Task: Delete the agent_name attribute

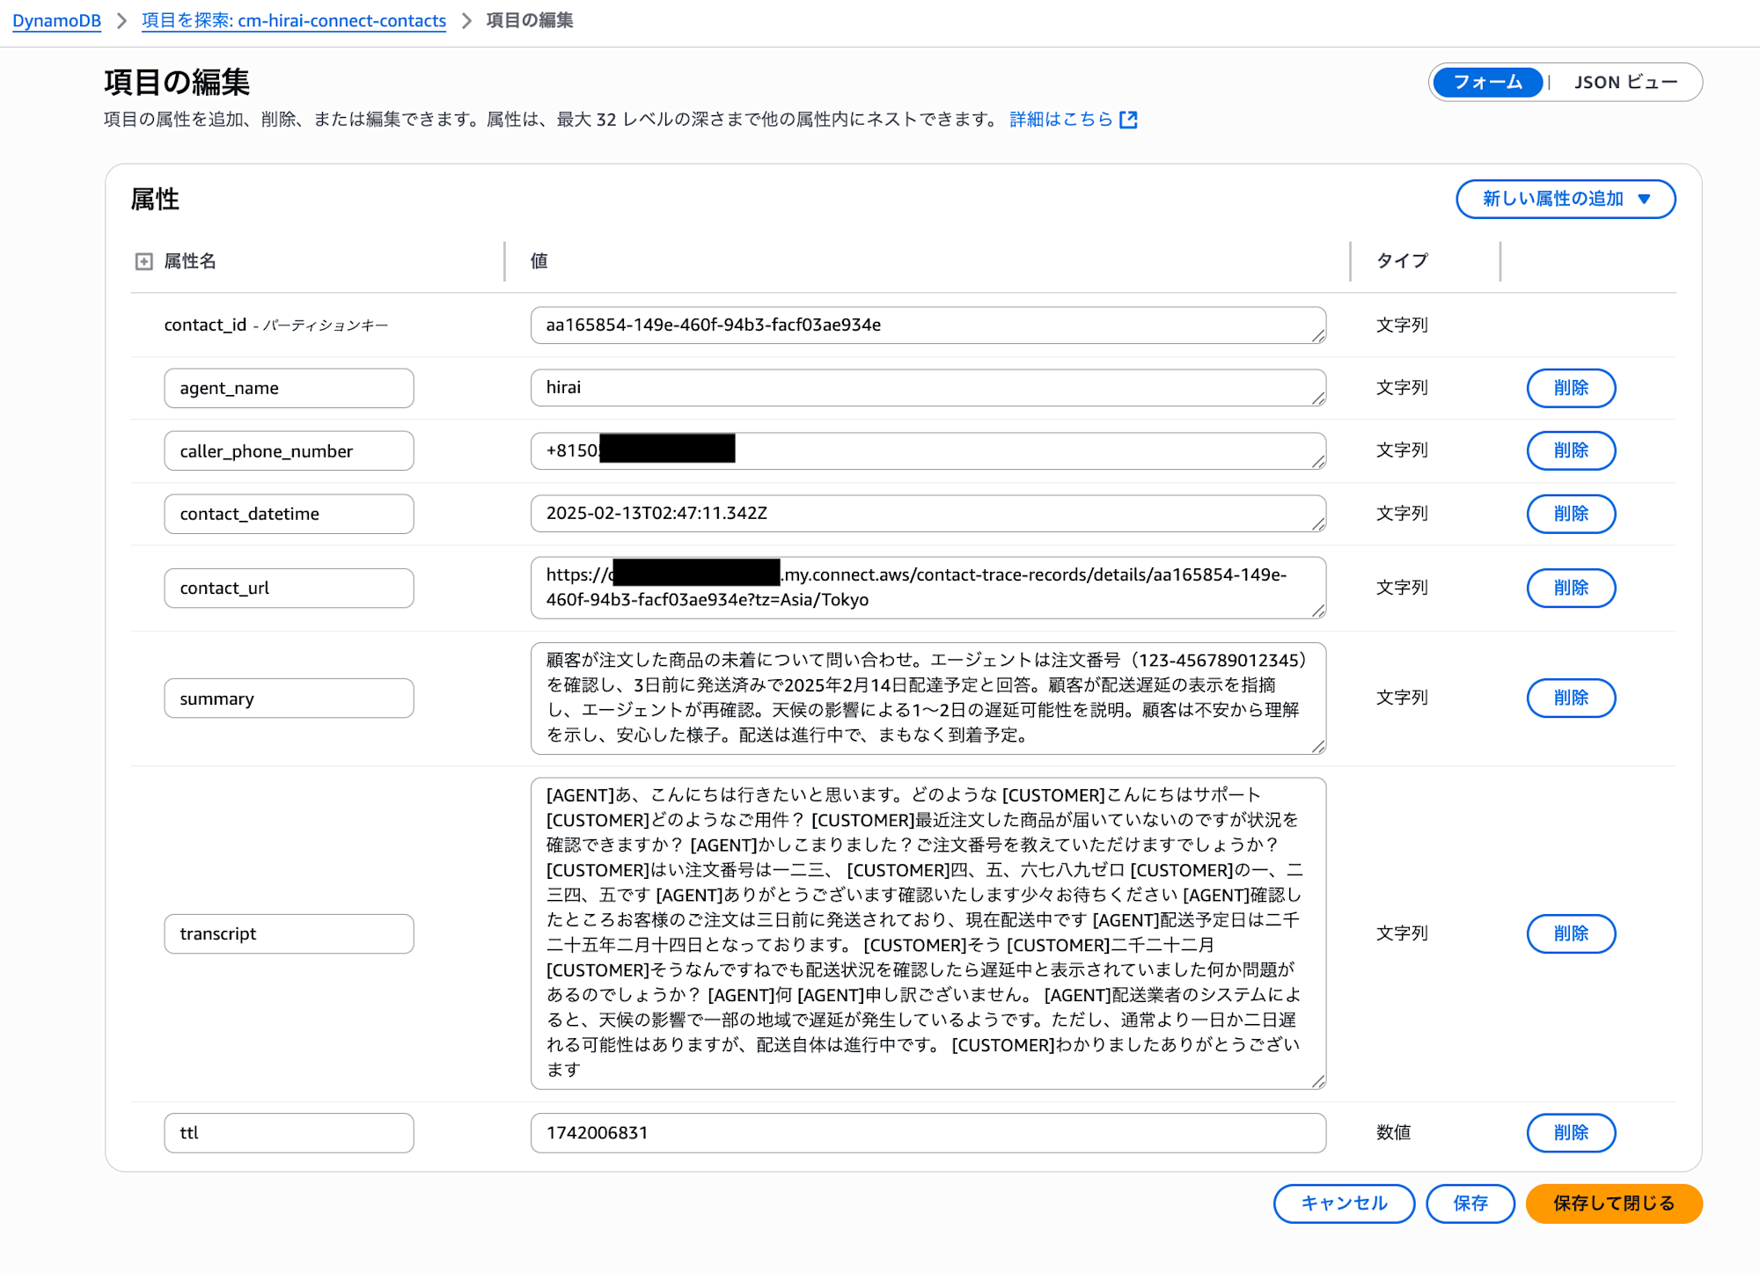Action: pos(1571,388)
